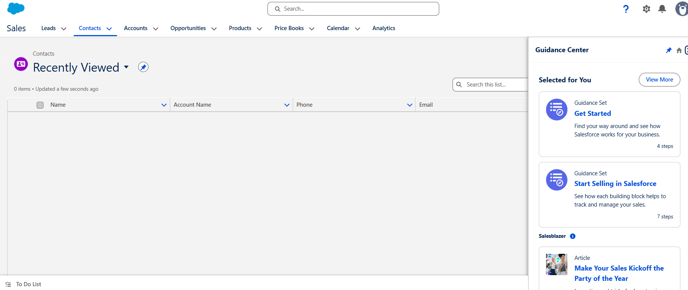Open the user profile avatar
Viewport: 688px width, 290px height.
point(682,9)
